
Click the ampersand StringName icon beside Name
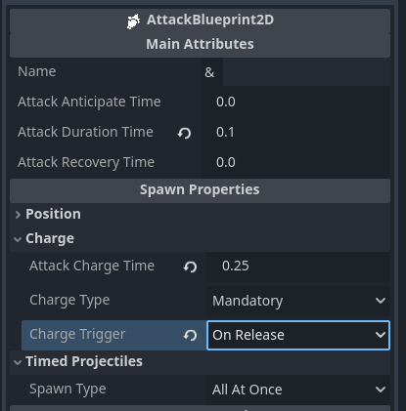pyautogui.click(x=209, y=72)
